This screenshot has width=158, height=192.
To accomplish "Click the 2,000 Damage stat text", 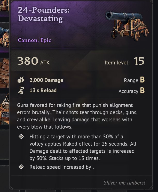I will click(x=46, y=80).
